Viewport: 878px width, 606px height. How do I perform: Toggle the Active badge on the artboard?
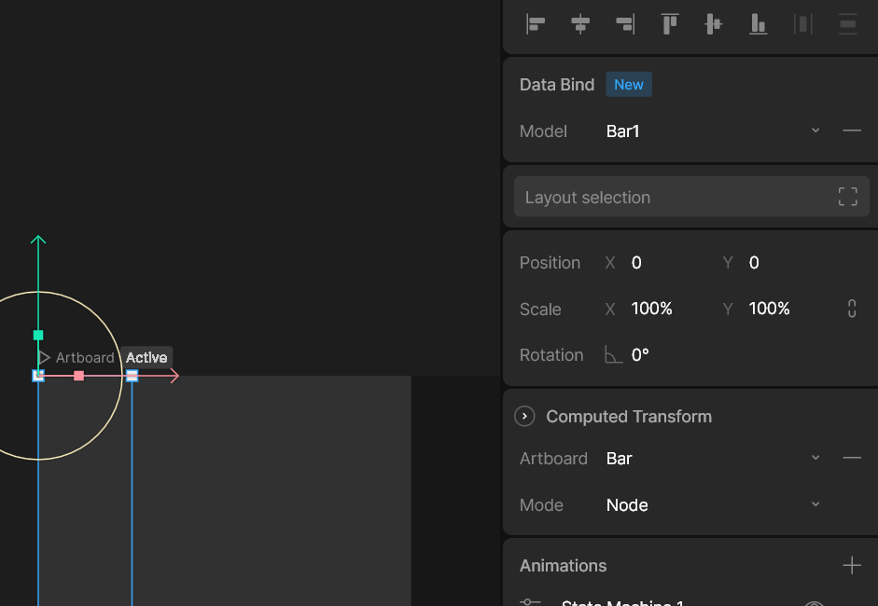tap(146, 357)
